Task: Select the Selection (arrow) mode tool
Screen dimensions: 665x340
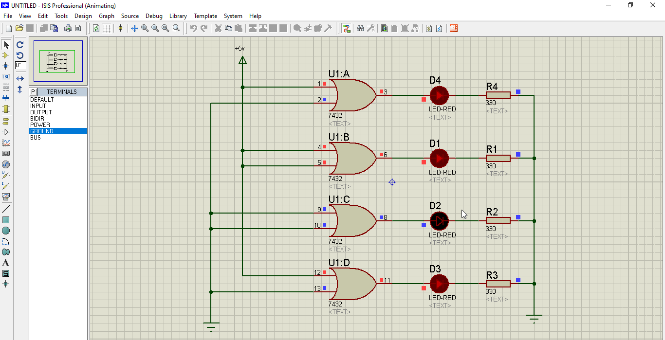Action: 6,45
